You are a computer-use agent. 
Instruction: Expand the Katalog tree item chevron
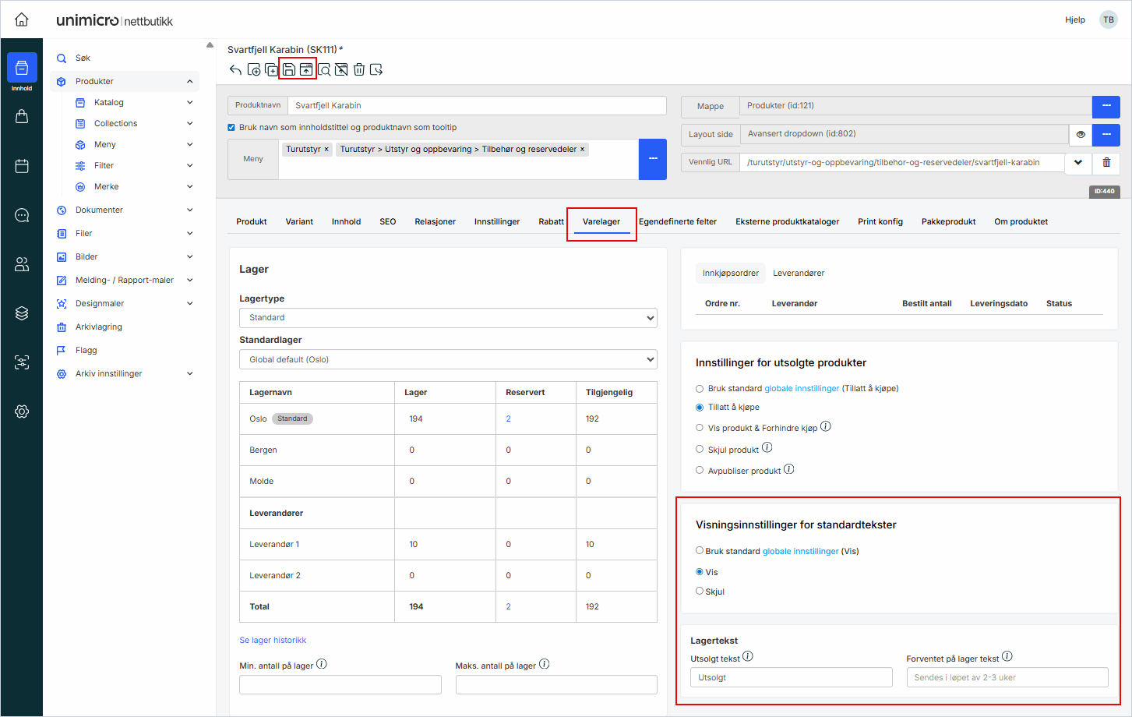click(x=190, y=103)
